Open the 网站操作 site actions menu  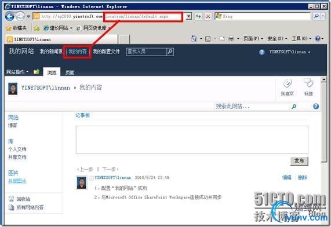17,72
